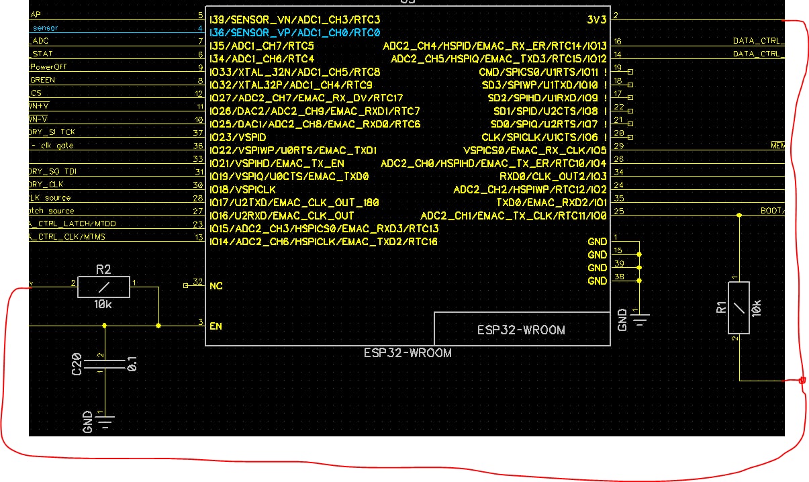Select the IO18/VSPICLK pin label

[x=242, y=189]
